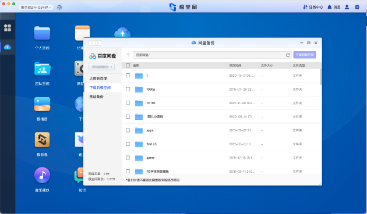Click the file list vertical scrollbar
367x214 pixels.
[320, 77]
